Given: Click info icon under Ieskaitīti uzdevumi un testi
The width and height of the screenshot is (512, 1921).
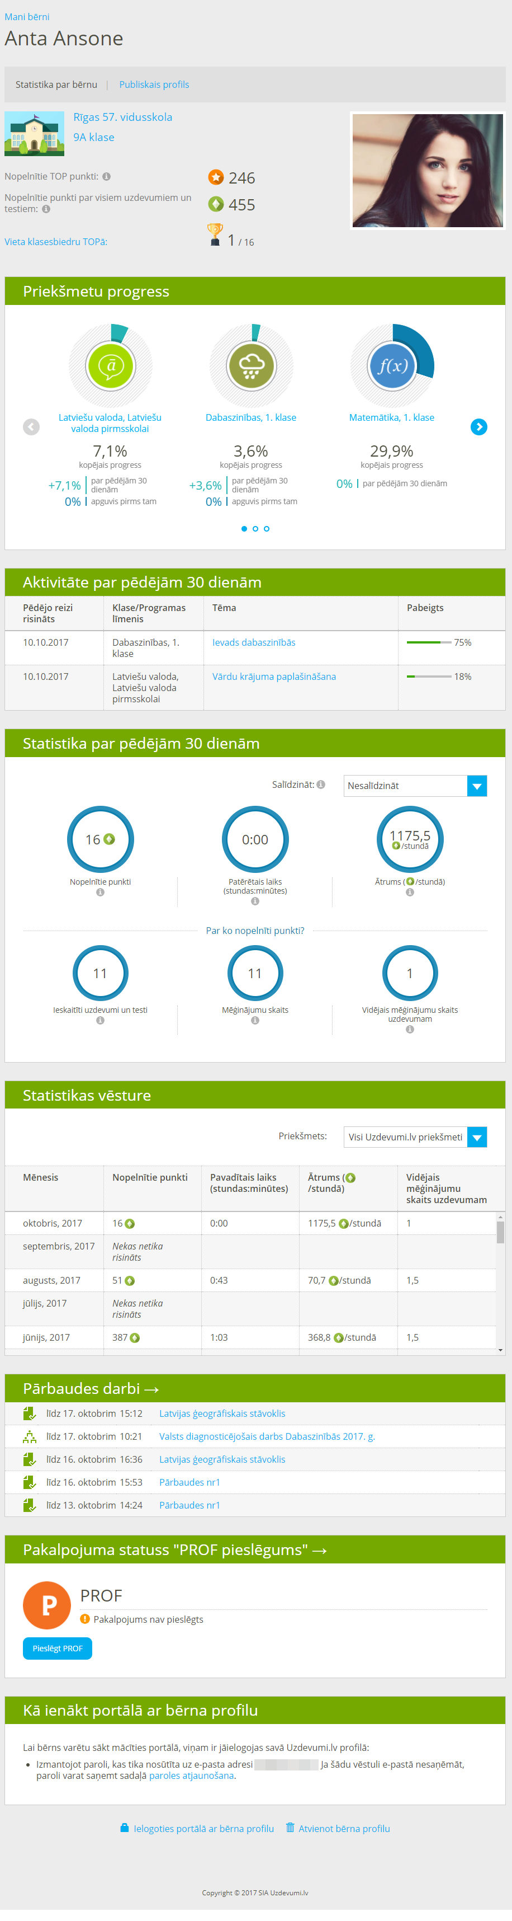Looking at the screenshot, I should (x=100, y=1020).
